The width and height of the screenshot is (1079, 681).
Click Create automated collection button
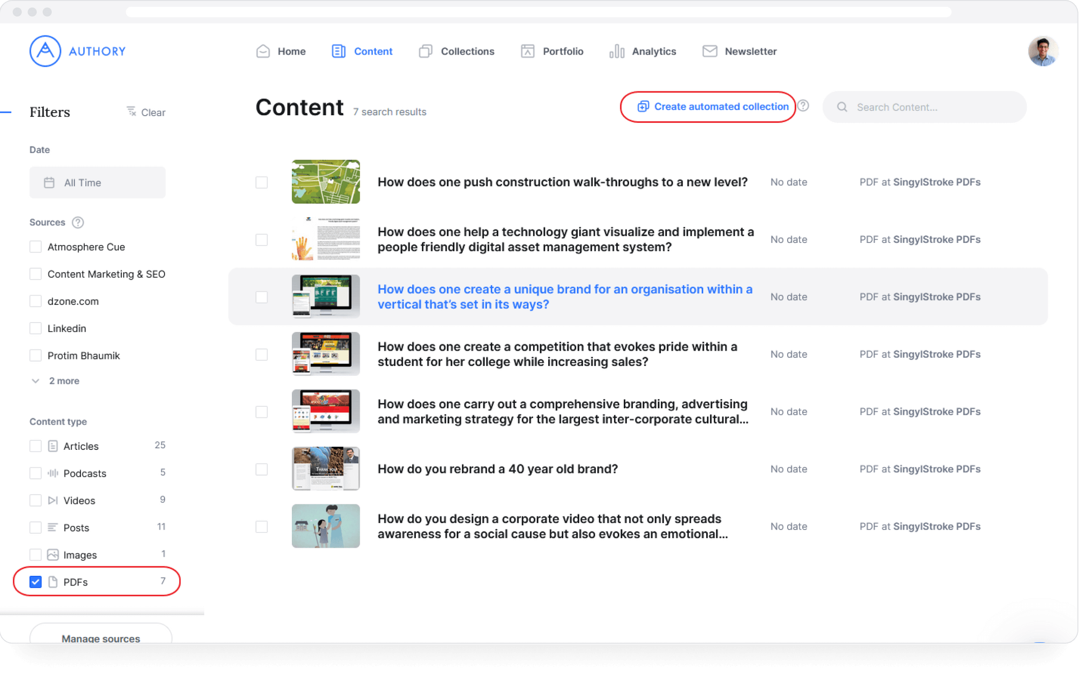pyautogui.click(x=707, y=106)
